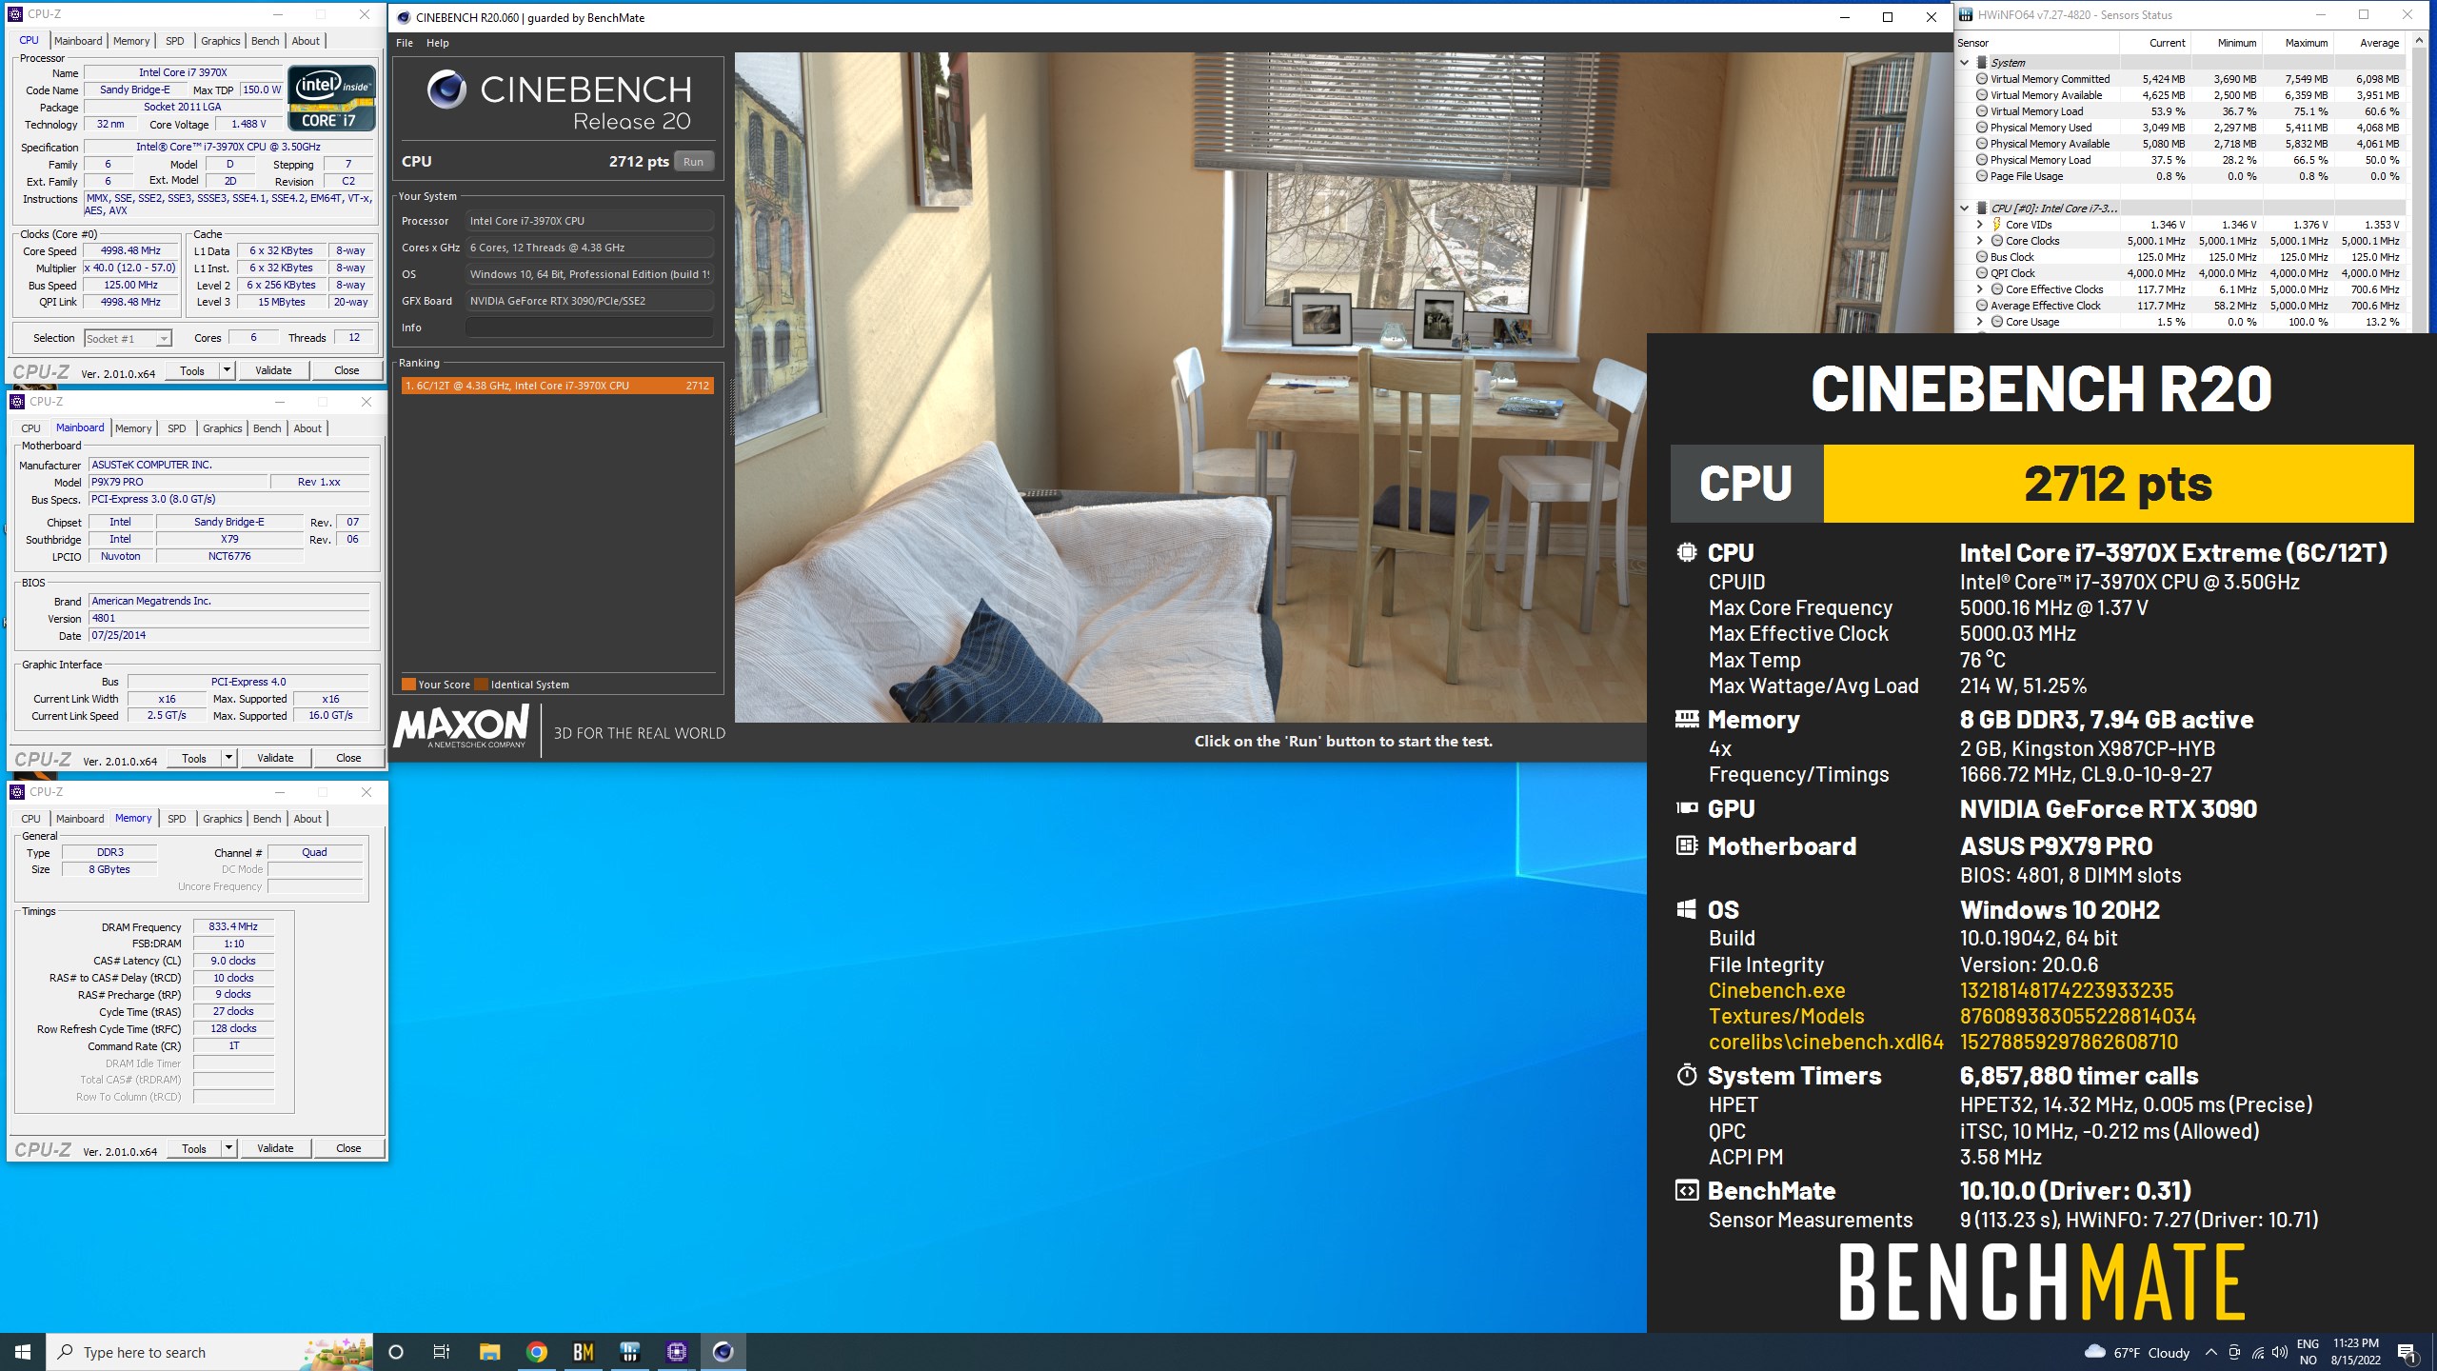Click the lightning icon beside Core VIDs
Image resolution: width=2437 pixels, height=1371 pixels.
[x=1996, y=224]
